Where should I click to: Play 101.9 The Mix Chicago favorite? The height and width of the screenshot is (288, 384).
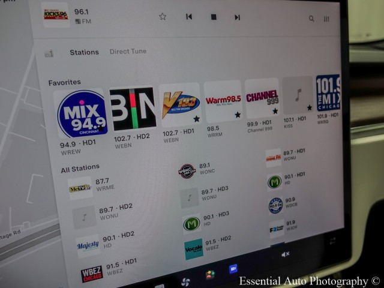(328, 93)
